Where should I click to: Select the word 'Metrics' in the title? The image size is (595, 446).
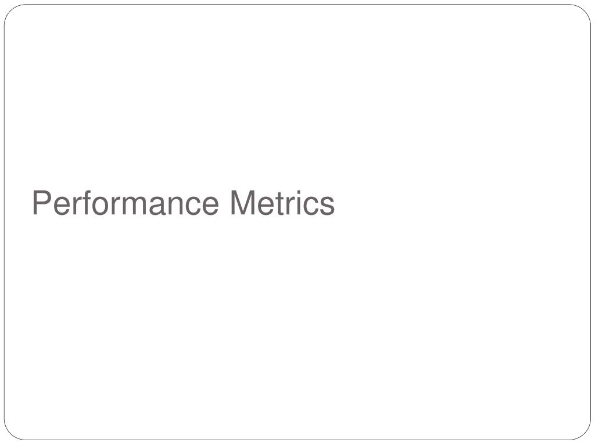(x=283, y=203)
